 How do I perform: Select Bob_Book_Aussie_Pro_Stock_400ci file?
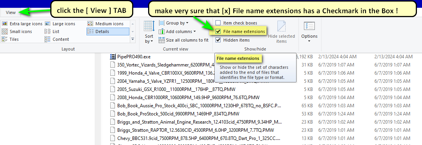199,105
